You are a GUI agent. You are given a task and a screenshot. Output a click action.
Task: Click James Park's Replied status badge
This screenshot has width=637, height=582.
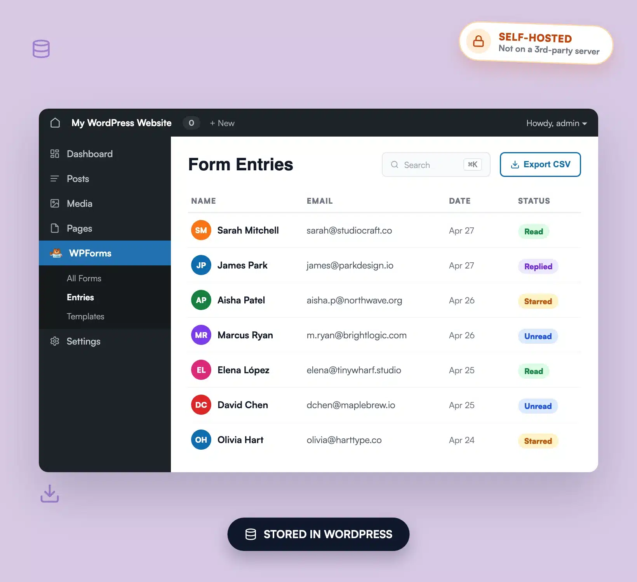[538, 266]
